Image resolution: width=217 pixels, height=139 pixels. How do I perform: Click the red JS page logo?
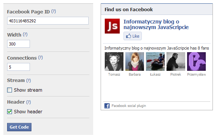(x=112, y=26)
